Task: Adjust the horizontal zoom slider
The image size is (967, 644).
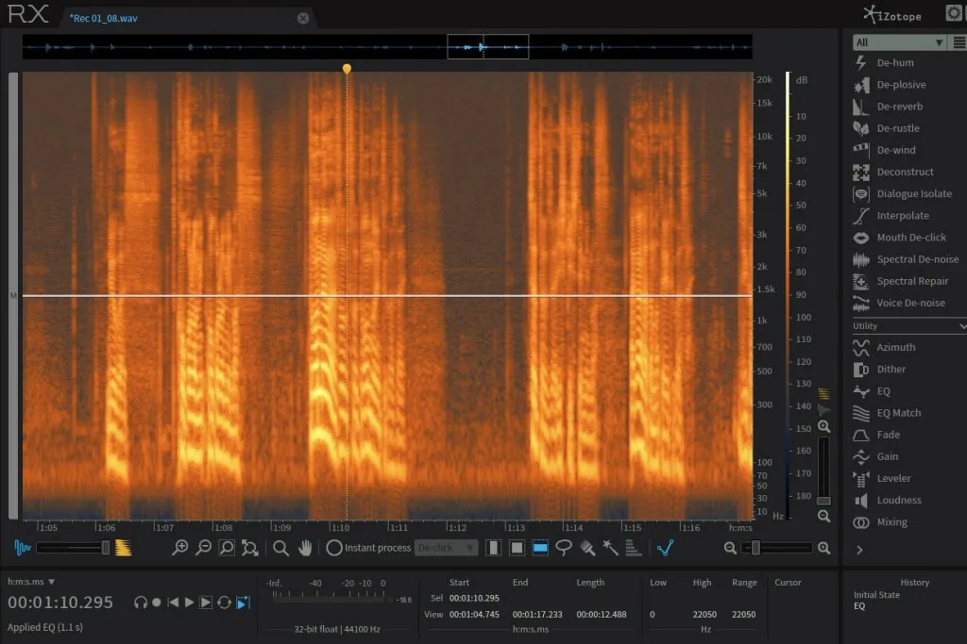Action: coord(777,547)
